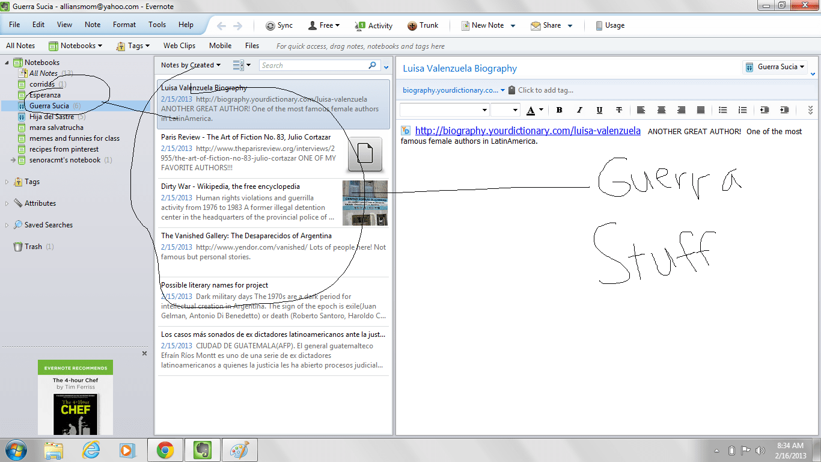The image size is (821, 462).
Task: Click Files in the shortcut bar
Action: click(x=252, y=46)
